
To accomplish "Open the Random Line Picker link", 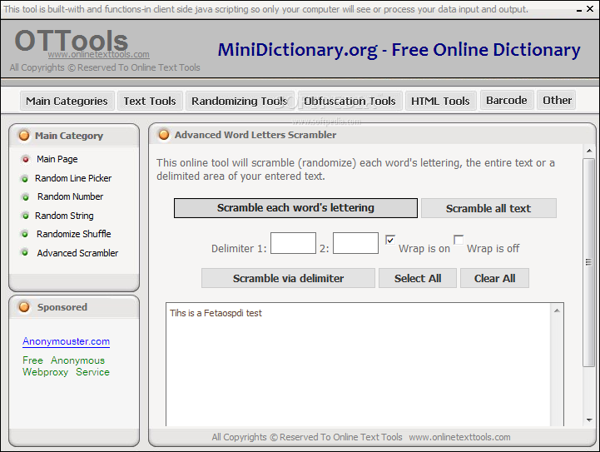I will 73,178.
